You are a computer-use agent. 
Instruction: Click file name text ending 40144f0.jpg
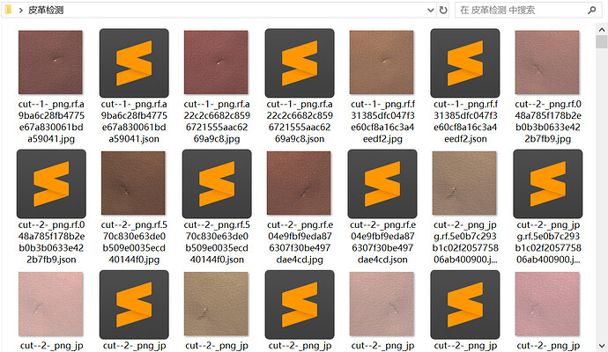tap(134, 242)
